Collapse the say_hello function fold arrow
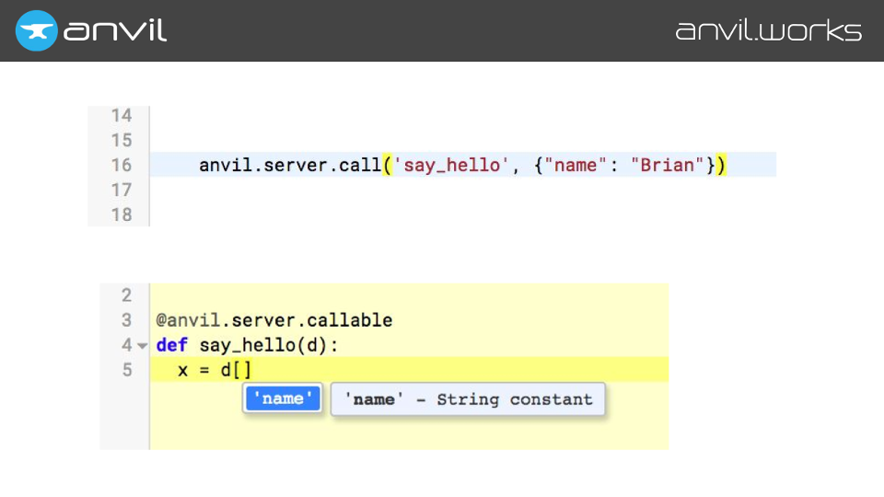The image size is (884, 497). [142, 346]
